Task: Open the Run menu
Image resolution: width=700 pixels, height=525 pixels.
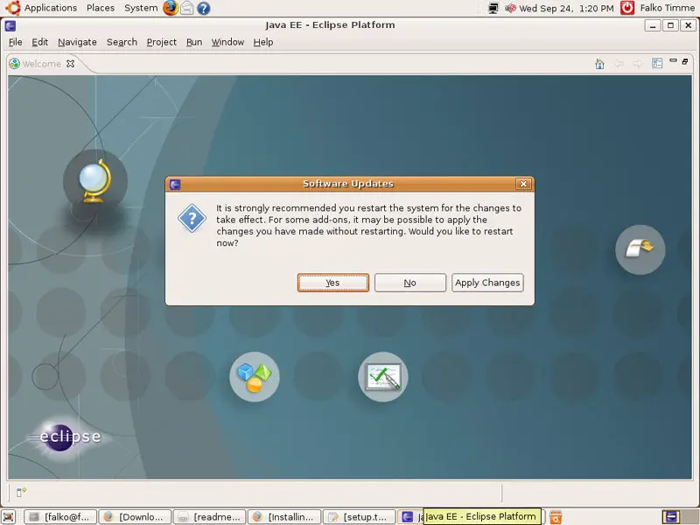Action: (x=194, y=42)
